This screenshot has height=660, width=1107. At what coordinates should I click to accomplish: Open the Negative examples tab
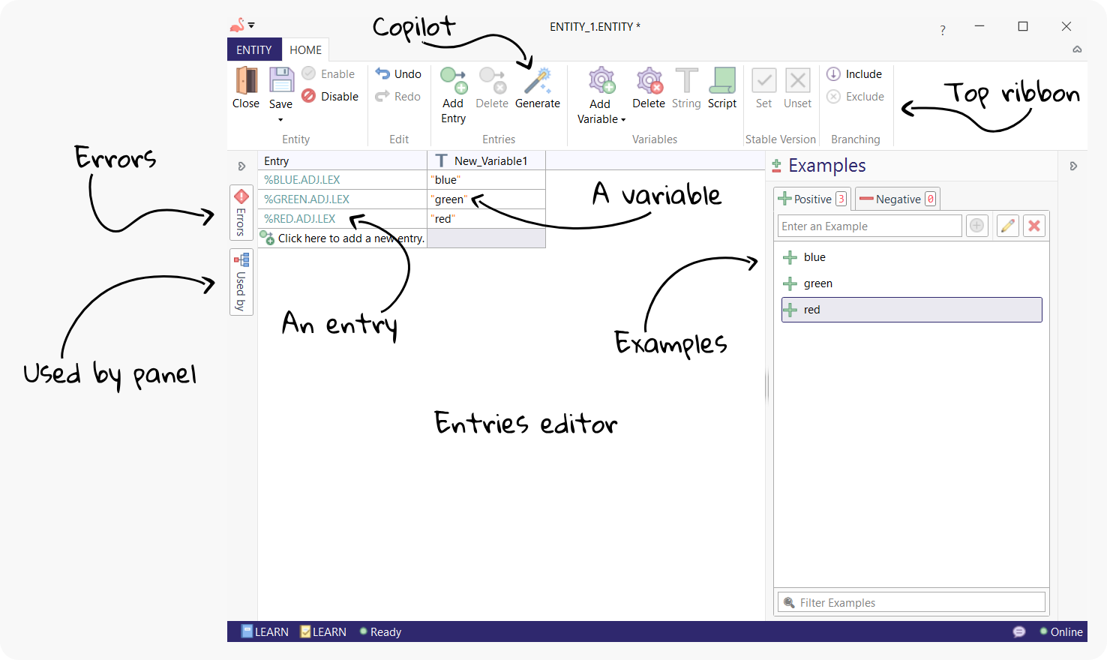897,198
